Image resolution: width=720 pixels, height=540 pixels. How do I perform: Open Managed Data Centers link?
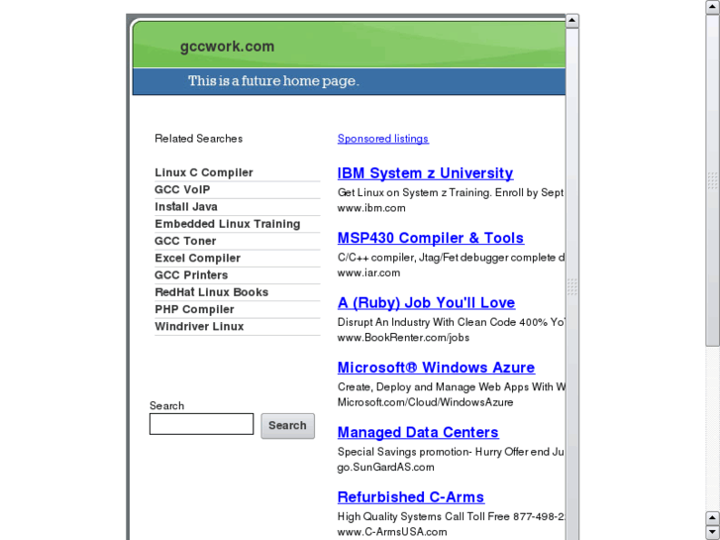click(x=418, y=432)
